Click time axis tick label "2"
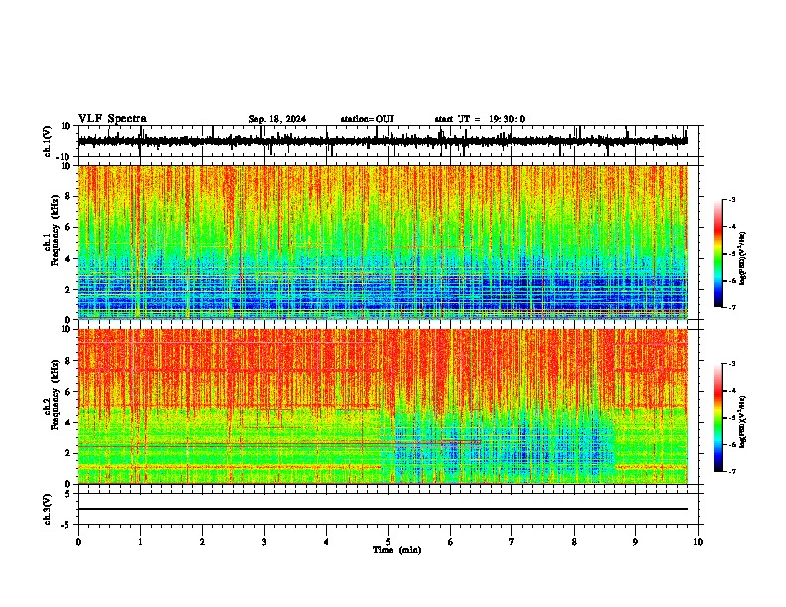Image resolution: width=786 pixels, height=607 pixels. tap(202, 542)
